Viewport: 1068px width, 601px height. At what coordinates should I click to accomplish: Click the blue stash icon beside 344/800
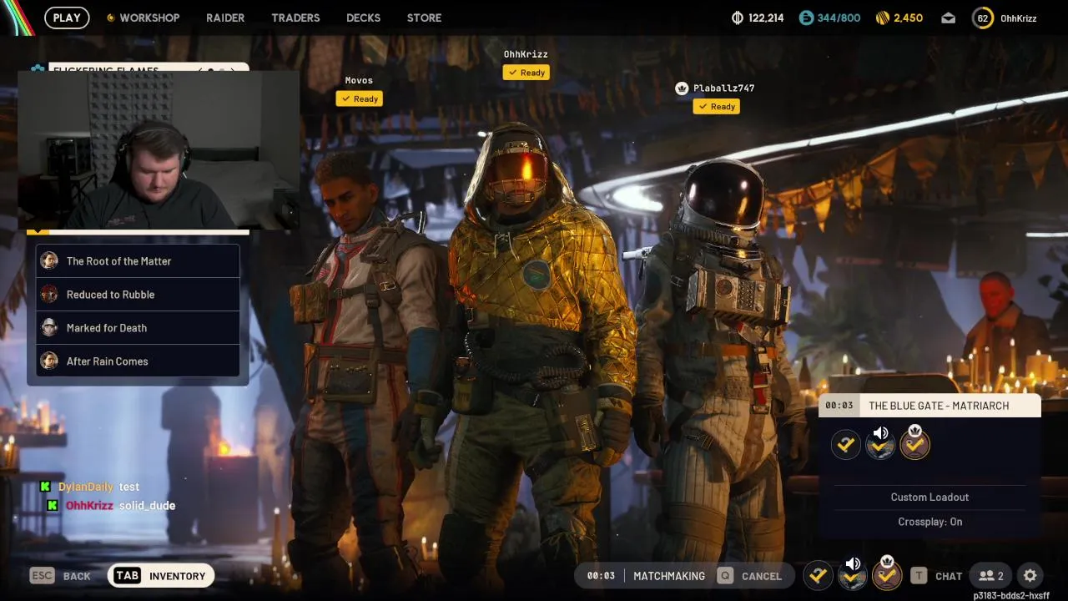(806, 18)
